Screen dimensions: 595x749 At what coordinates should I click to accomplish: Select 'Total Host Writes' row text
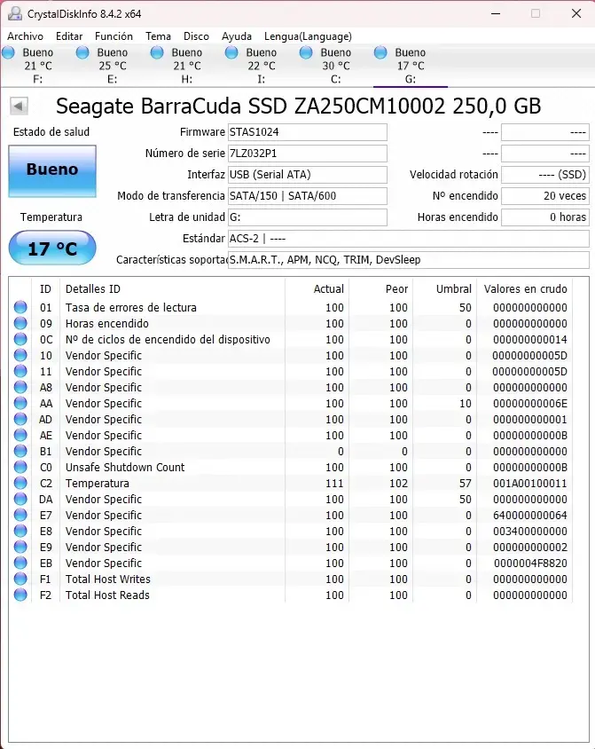pyautogui.click(x=108, y=579)
